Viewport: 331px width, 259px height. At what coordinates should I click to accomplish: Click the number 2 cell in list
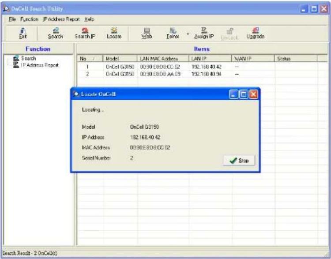pos(87,74)
